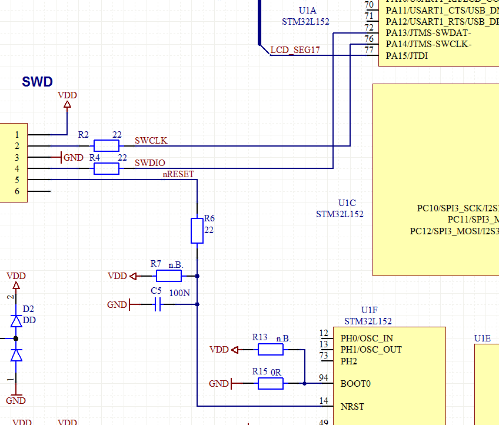Select the PH0/OSC_IN pin on U1F
499x425 pixels.
tap(367, 338)
